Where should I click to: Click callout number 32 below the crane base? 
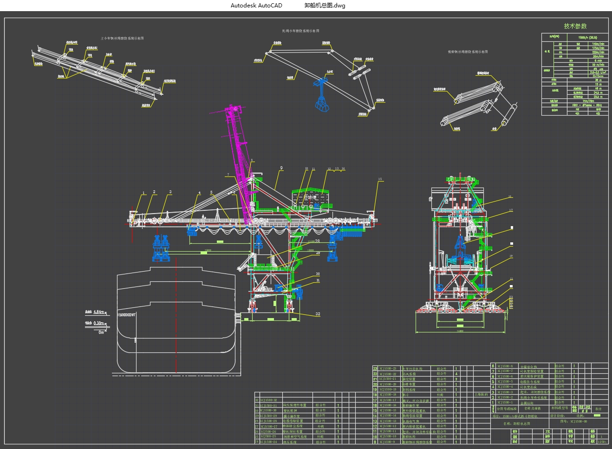(x=318, y=314)
